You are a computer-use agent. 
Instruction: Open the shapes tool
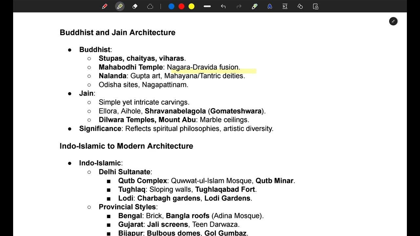pyautogui.click(x=300, y=6)
